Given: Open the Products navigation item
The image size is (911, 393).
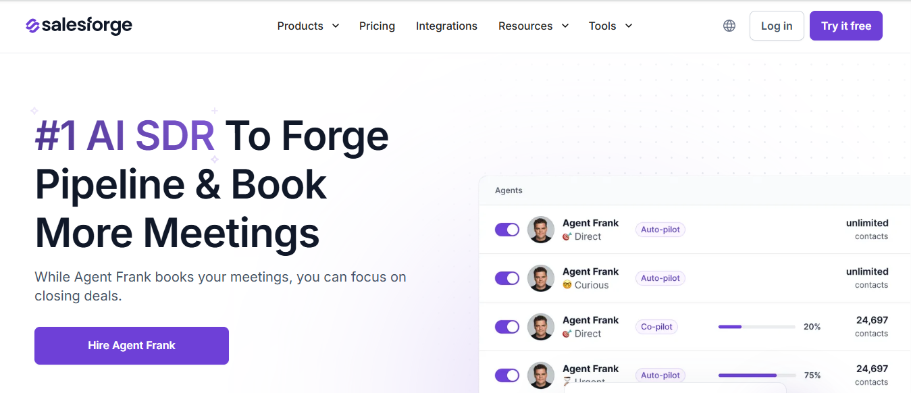Looking at the screenshot, I should [301, 26].
